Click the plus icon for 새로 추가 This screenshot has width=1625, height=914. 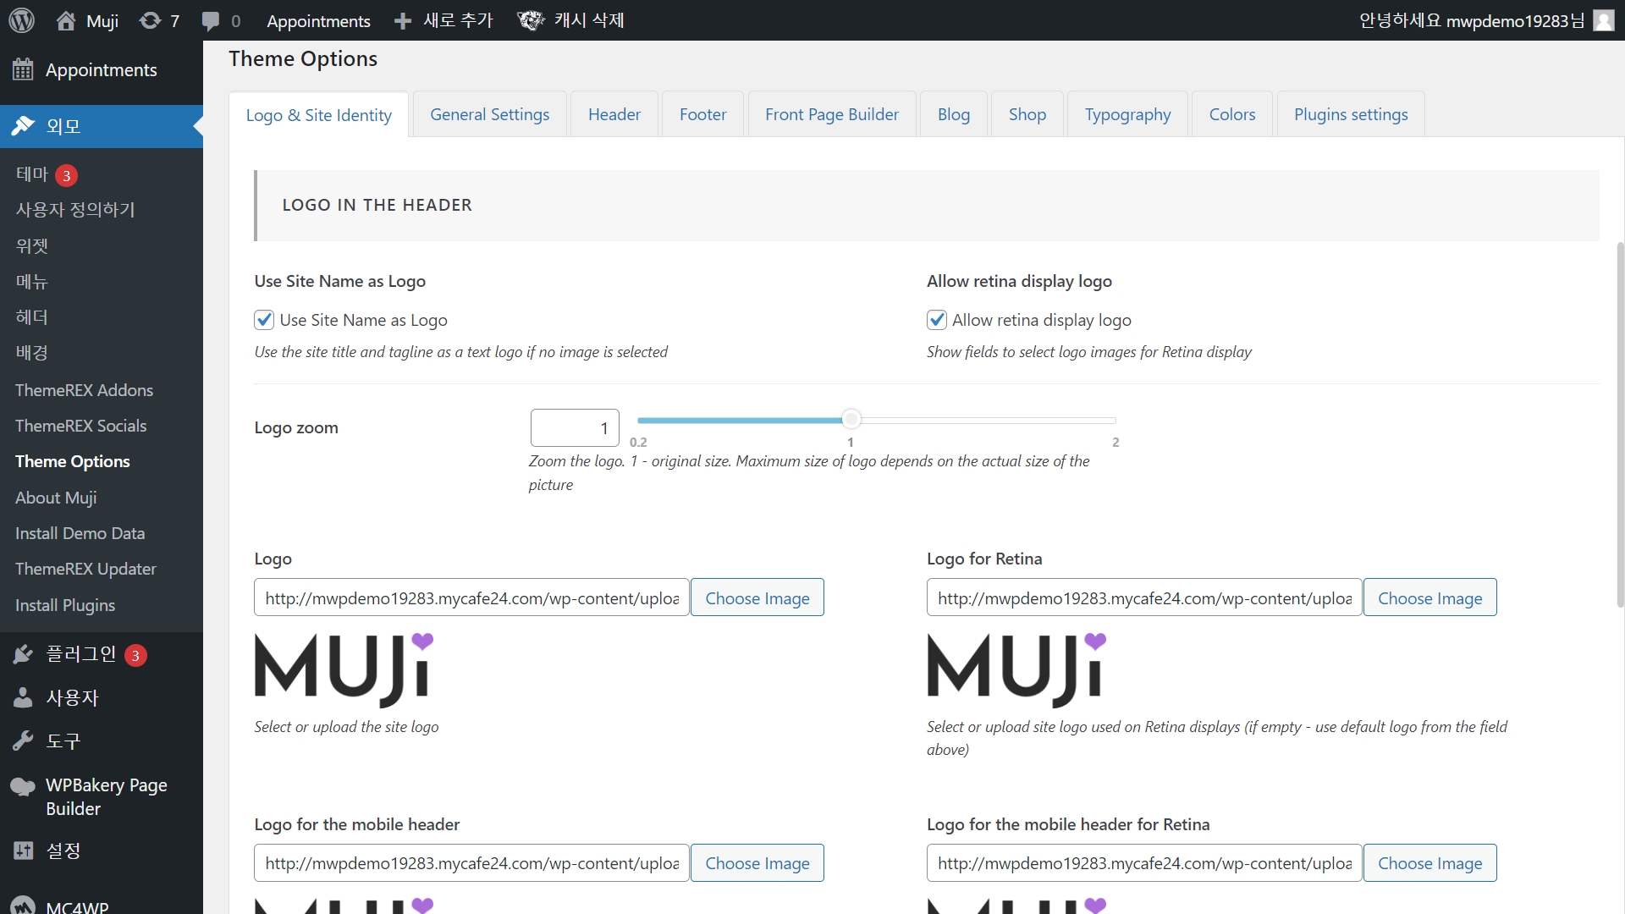[403, 21]
